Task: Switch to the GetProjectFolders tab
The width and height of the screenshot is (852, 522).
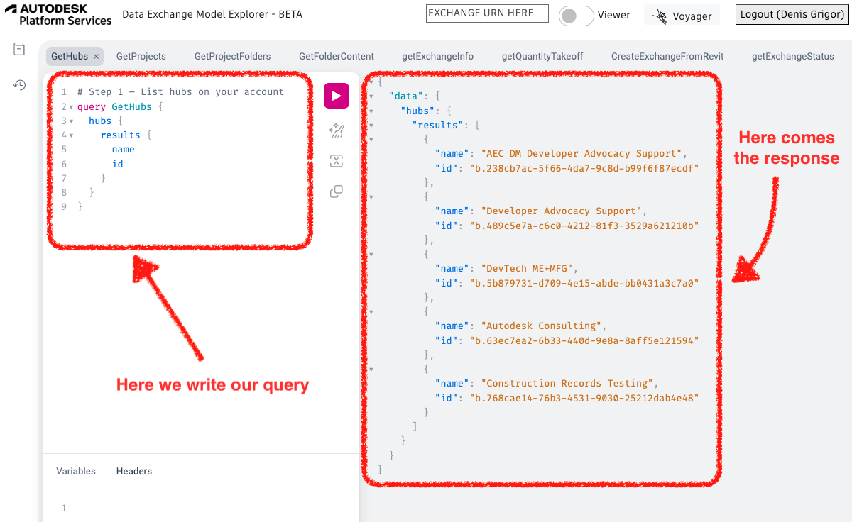Action: click(x=232, y=57)
